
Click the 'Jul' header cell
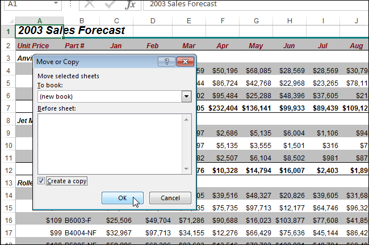322,45
